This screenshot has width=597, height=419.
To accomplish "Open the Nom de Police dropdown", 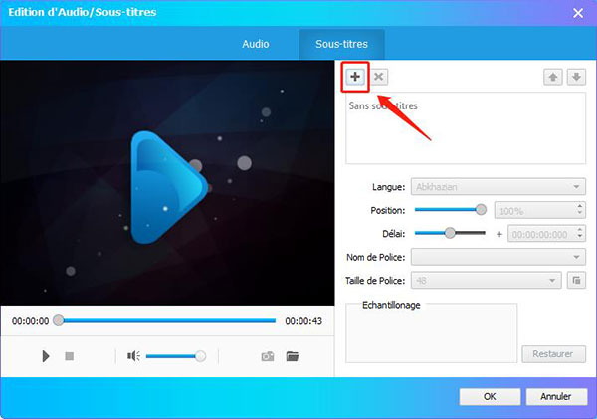I will [499, 257].
